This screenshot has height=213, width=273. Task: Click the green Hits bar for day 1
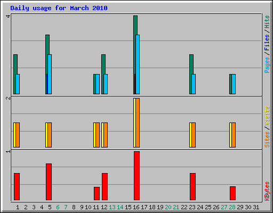tap(15, 64)
